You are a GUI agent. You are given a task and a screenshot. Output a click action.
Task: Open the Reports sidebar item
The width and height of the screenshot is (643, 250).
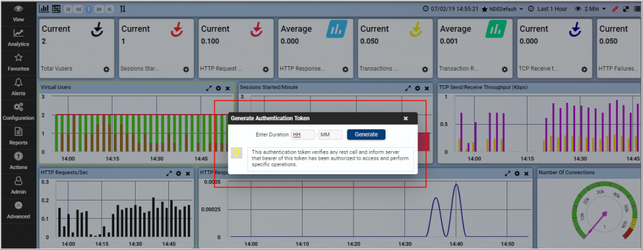pyautogui.click(x=18, y=136)
